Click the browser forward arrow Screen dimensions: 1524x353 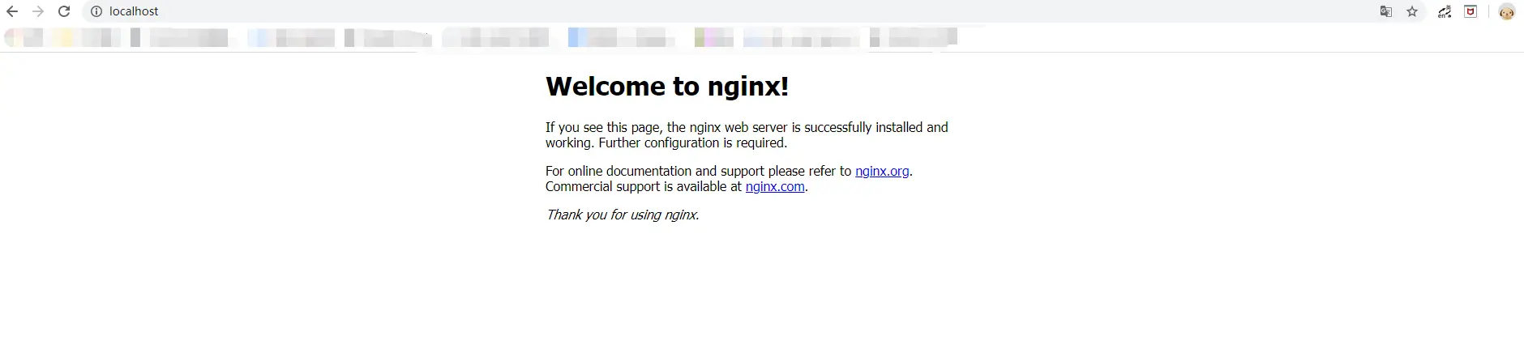(38, 11)
